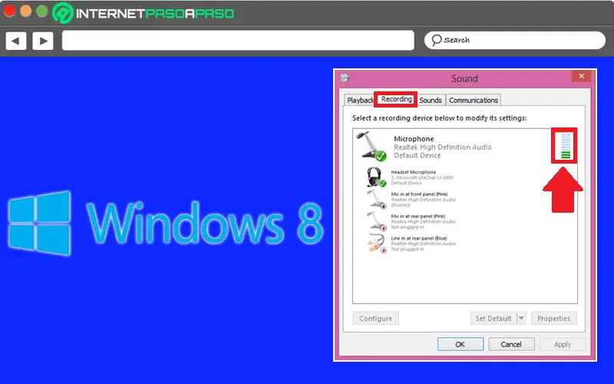Screen dimensions: 614x384
Task: Click the browser forward arrow button
Action: click(x=43, y=41)
